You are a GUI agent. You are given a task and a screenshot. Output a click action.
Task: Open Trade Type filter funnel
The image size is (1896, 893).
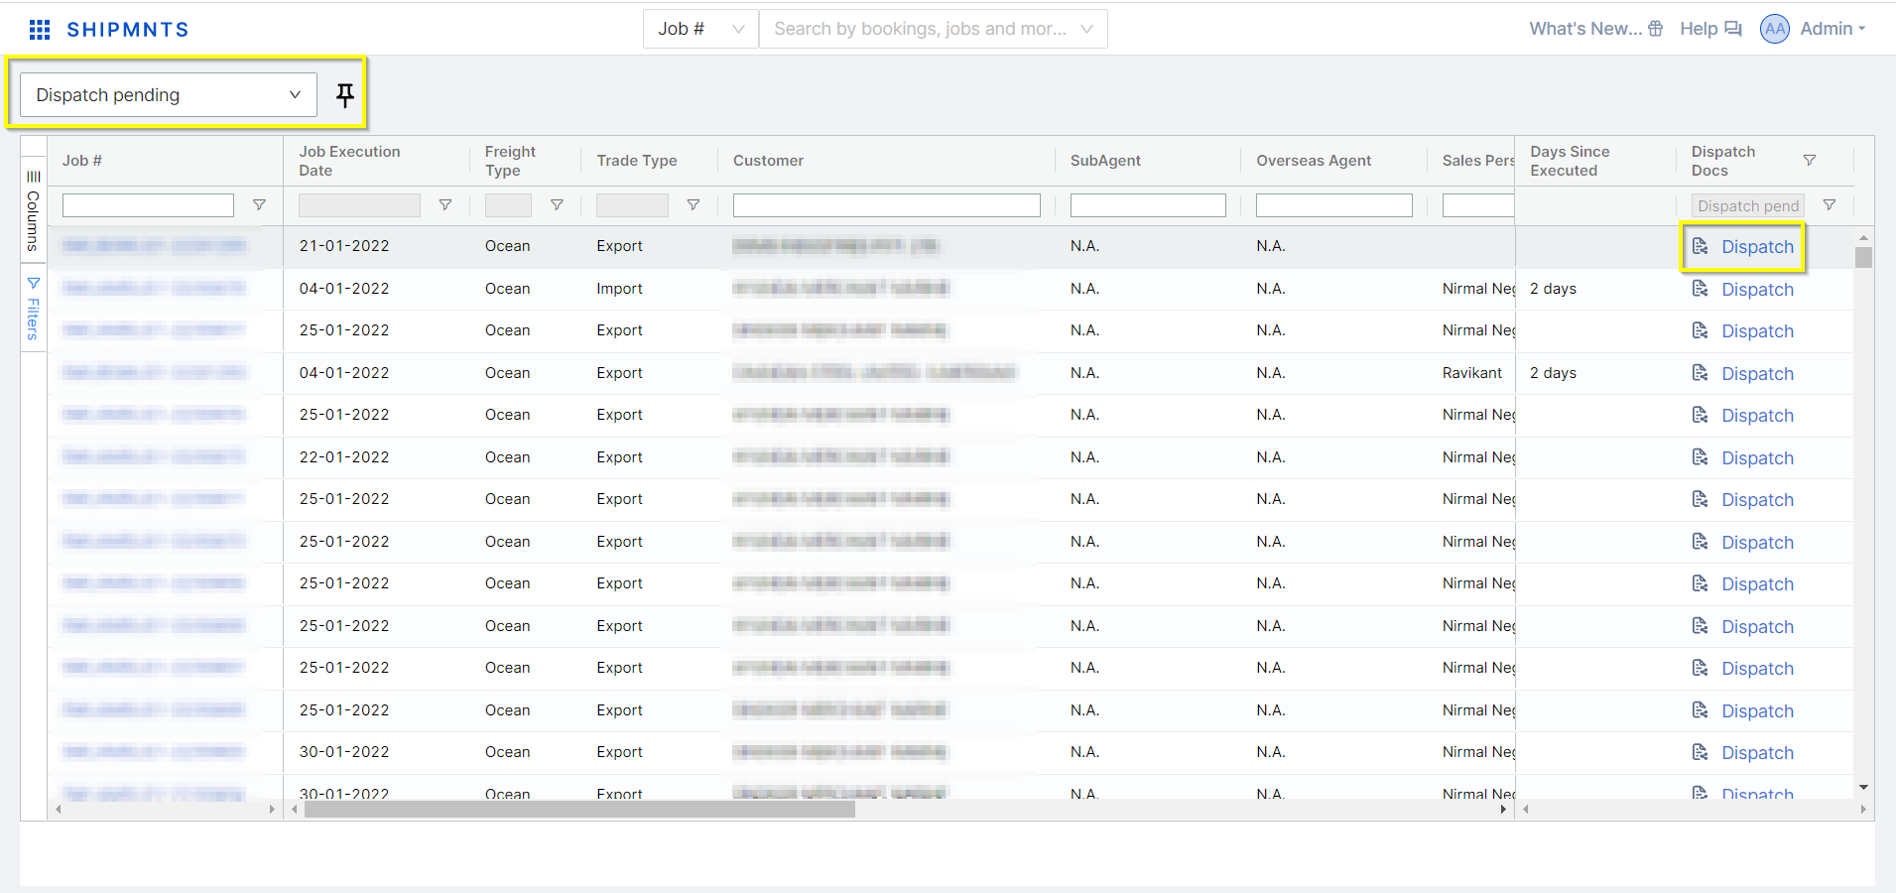click(694, 205)
